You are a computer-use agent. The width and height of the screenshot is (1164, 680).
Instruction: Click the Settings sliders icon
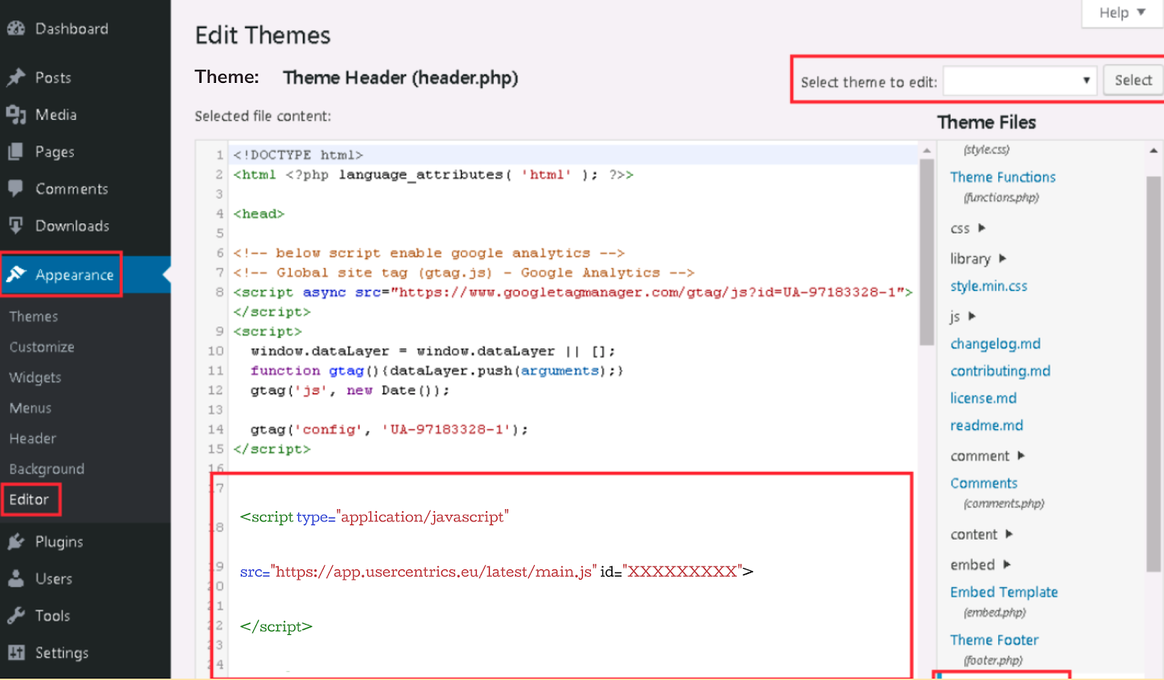(16, 652)
